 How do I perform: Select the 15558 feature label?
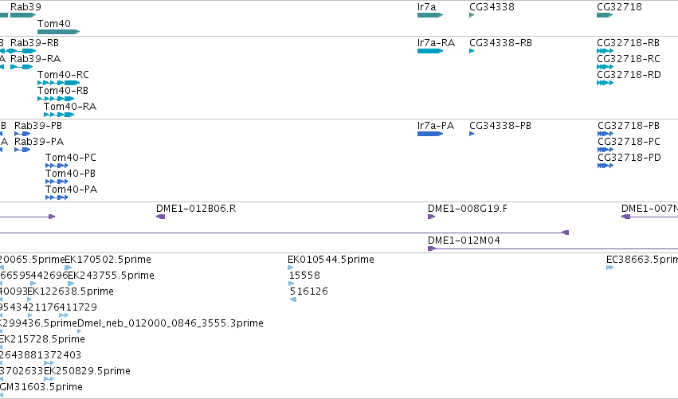point(304,276)
